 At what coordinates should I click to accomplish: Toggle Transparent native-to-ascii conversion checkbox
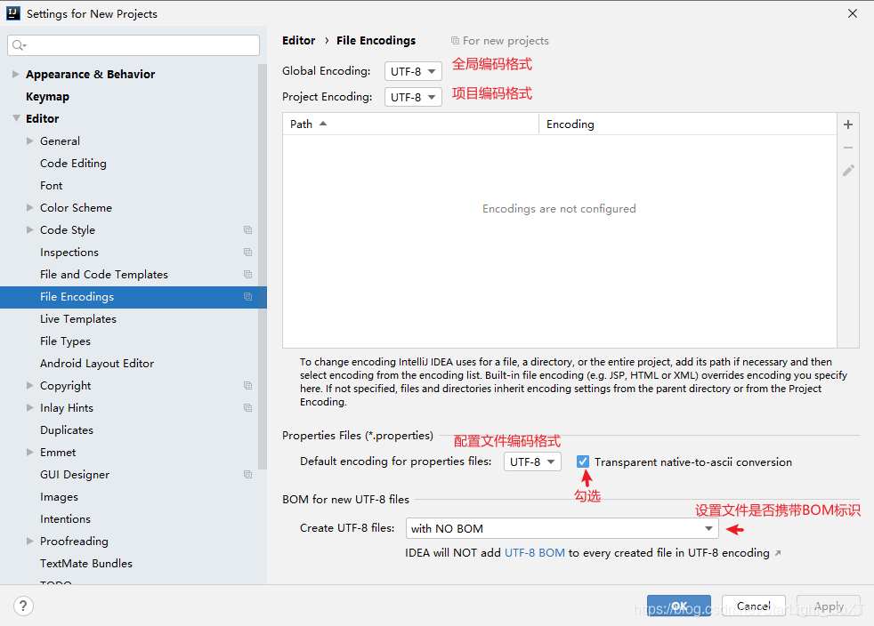(x=582, y=461)
